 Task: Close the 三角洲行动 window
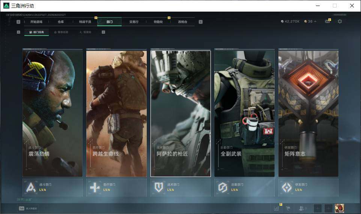pyautogui.click(x=352, y=6)
